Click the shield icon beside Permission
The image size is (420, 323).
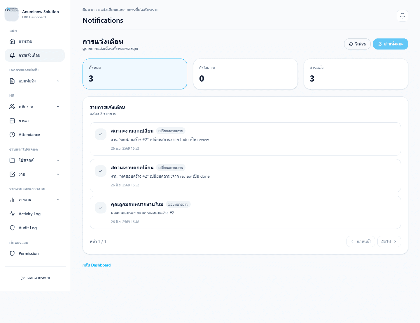click(12, 253)
